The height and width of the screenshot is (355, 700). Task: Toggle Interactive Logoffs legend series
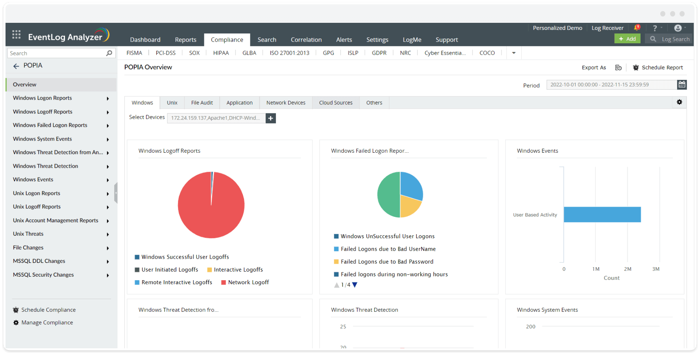click(x=235, y=270)
